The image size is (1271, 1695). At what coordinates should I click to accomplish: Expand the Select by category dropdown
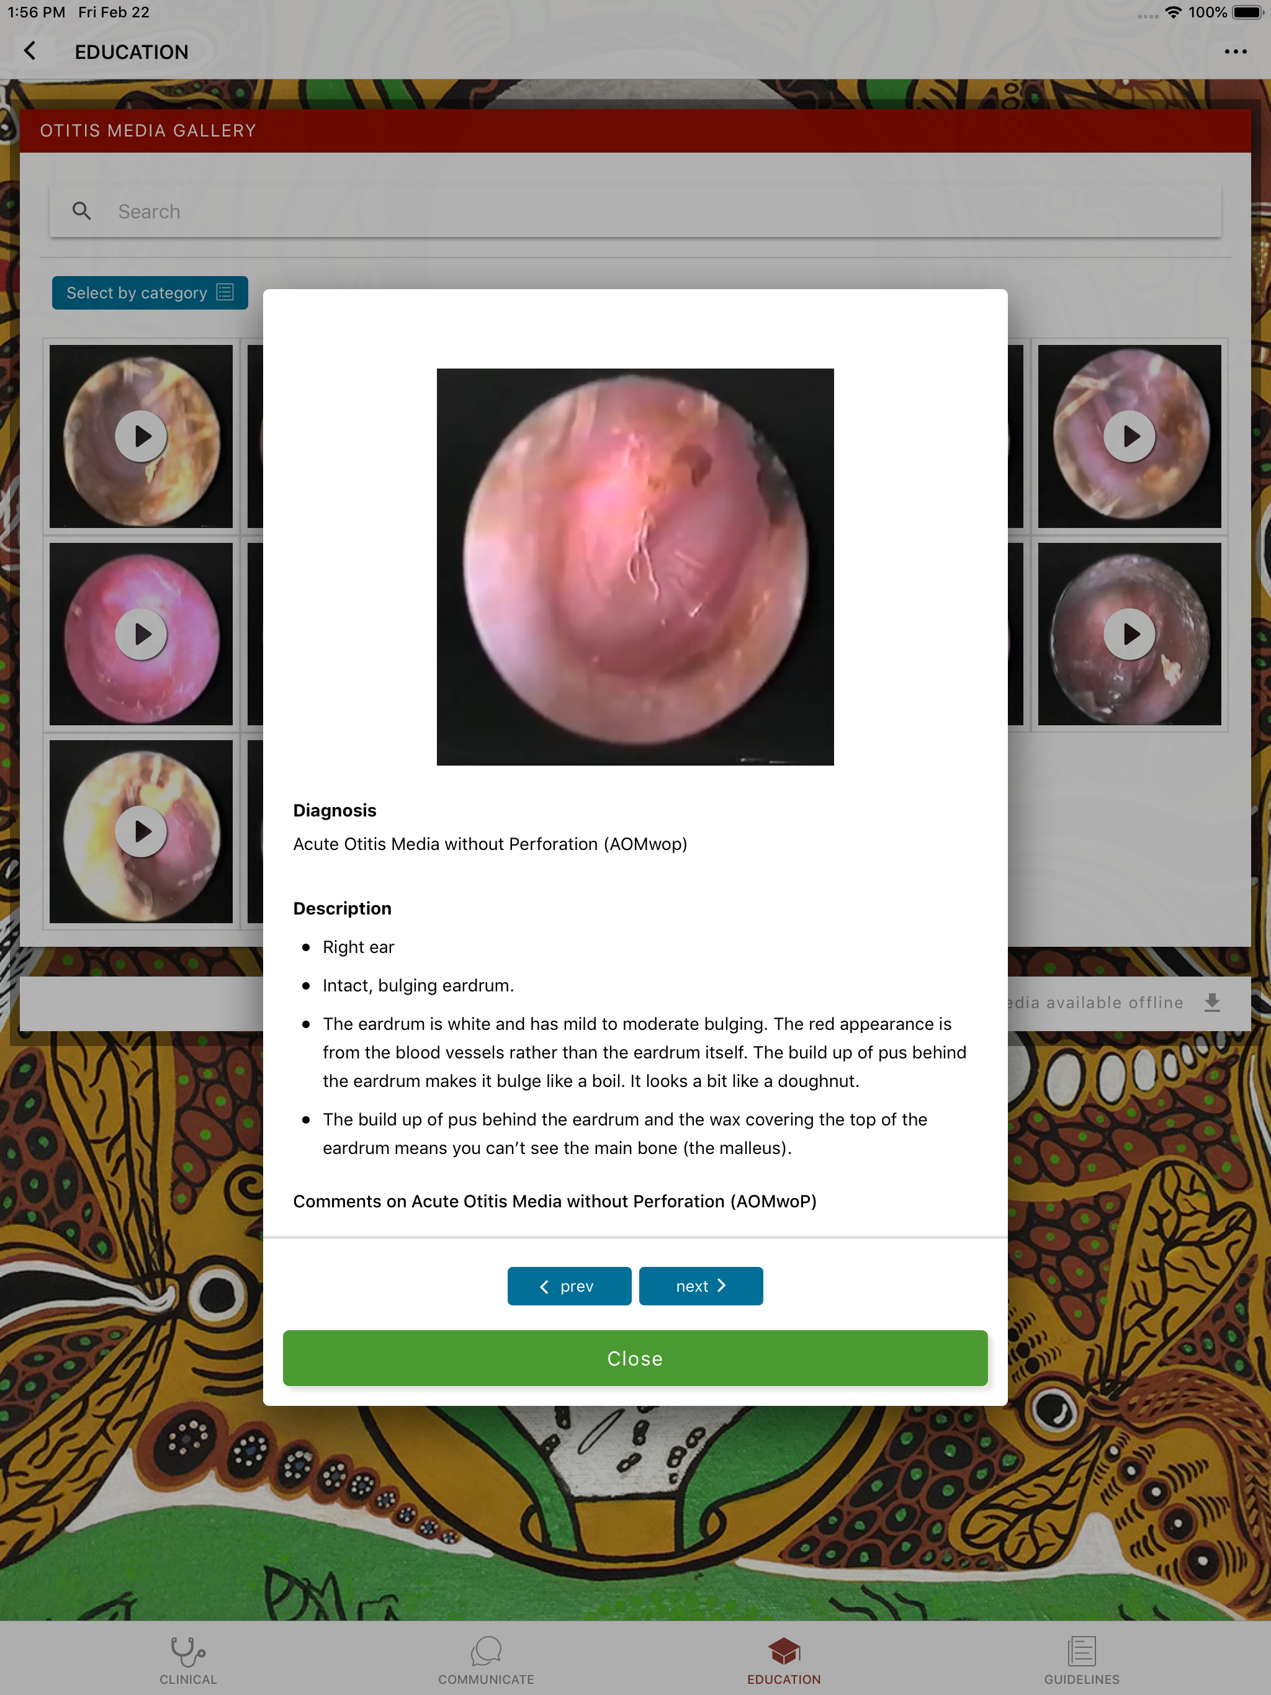tap(150, 293)
